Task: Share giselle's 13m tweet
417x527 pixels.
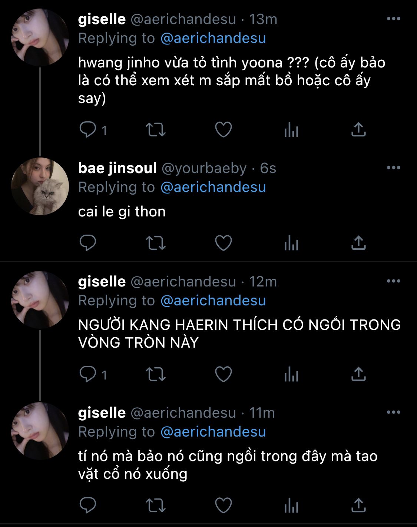Action: tap(358, 130)
